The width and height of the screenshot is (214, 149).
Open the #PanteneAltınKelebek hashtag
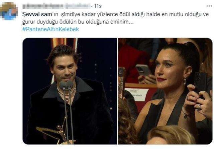[50, 29]
